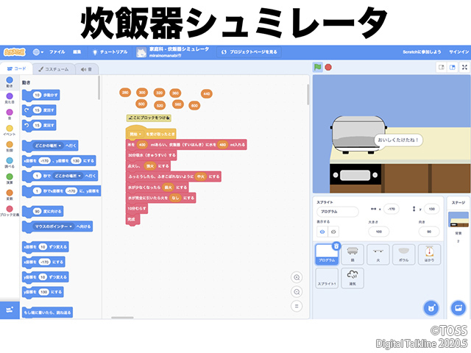Hide the sprite using the crossed-eye icon

[x=333, y=232]
